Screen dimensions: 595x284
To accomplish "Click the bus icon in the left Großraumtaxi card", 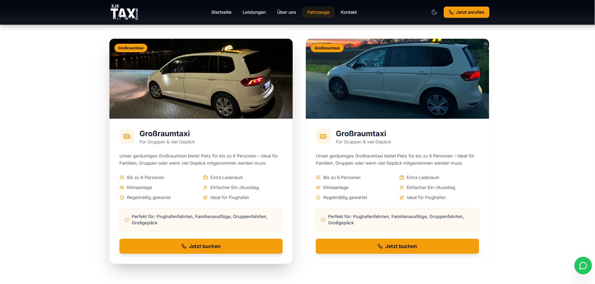I will (x=127, y=136).
